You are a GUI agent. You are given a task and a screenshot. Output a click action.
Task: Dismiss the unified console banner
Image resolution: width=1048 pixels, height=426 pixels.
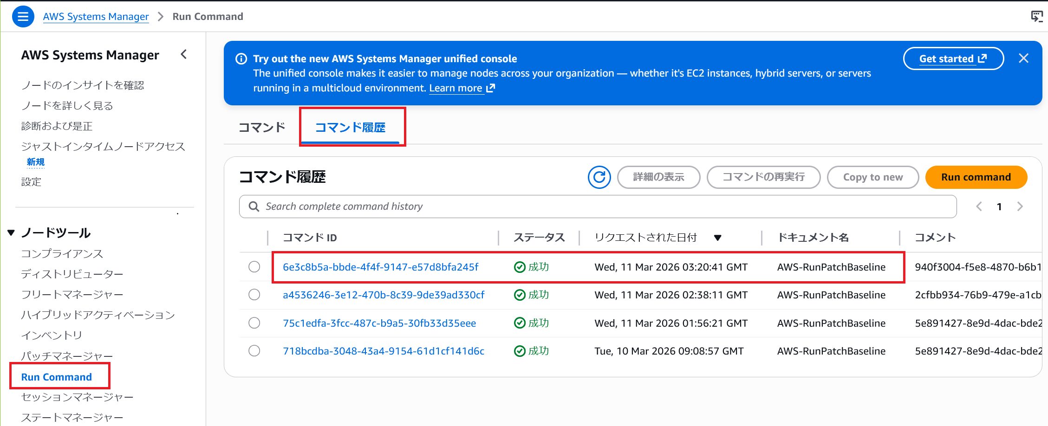1023,58
